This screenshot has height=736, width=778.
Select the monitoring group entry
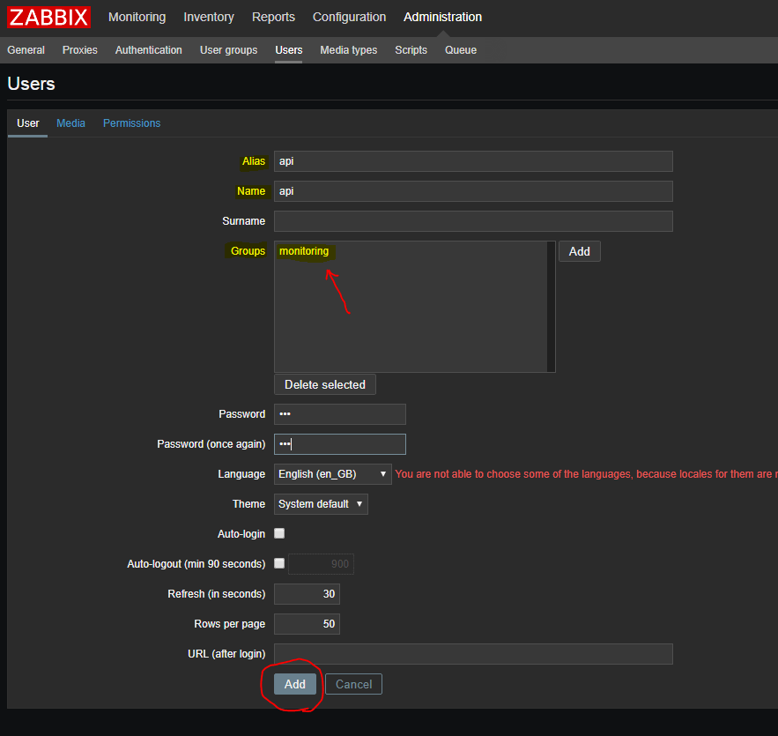[304, 251]
